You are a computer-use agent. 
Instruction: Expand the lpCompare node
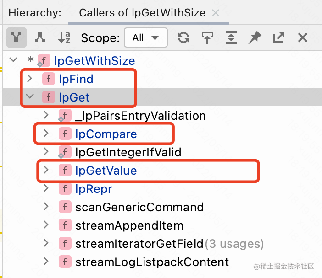point(46,133)
